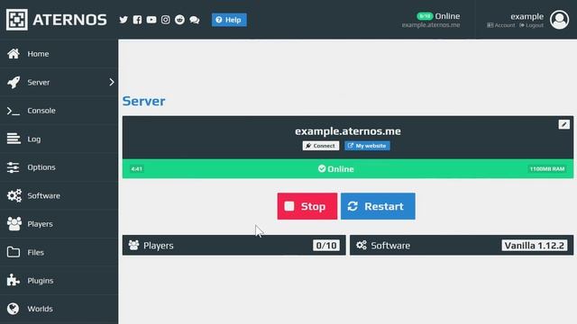Stop the server
The width and height of the screenshot is (577, 324).
click(307, 206)
